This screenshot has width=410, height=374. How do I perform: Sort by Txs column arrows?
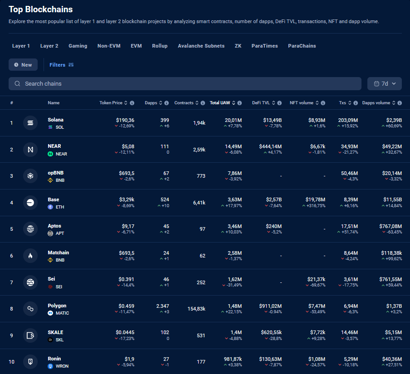point(350,103)
